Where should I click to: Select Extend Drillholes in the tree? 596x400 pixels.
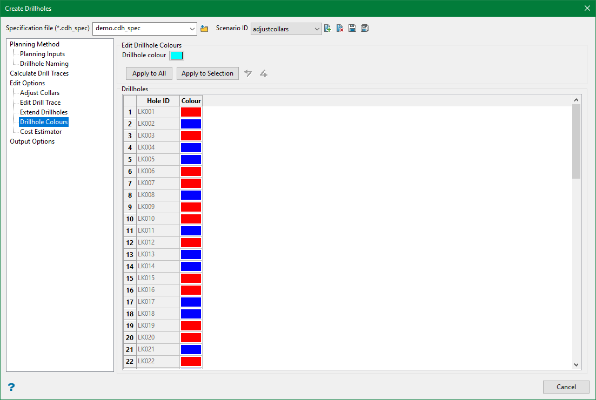coord(44,112)
